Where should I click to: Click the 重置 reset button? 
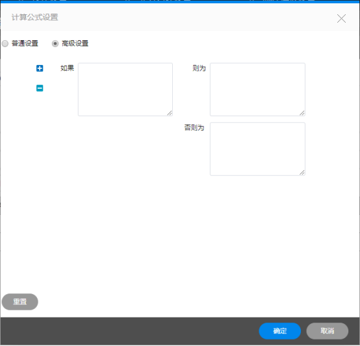coord(20,302)
